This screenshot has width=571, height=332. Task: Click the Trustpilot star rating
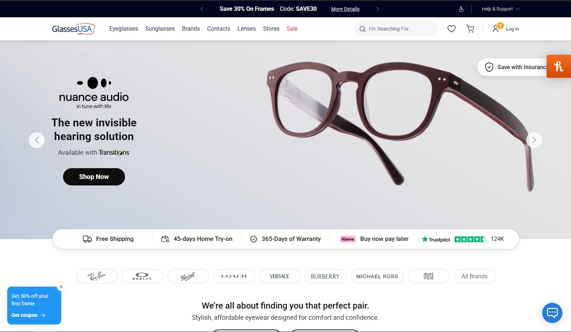click(470, 239)
